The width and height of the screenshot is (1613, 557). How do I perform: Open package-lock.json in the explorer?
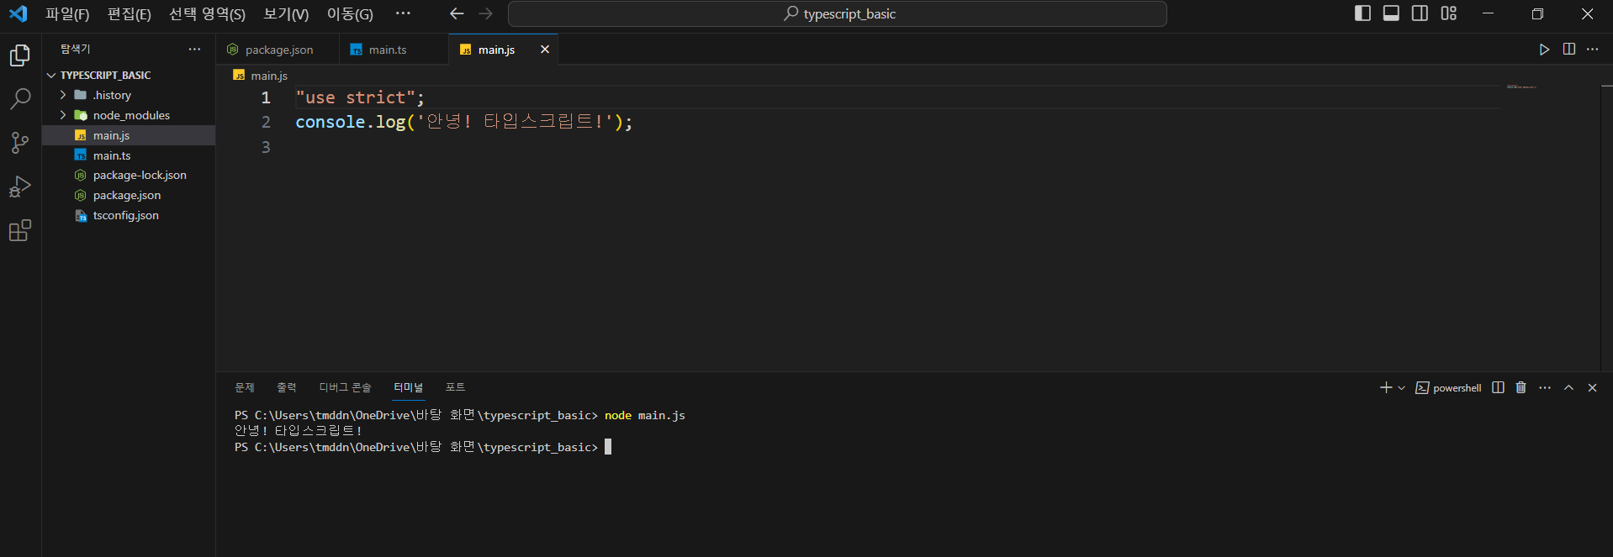pos(129,175)
